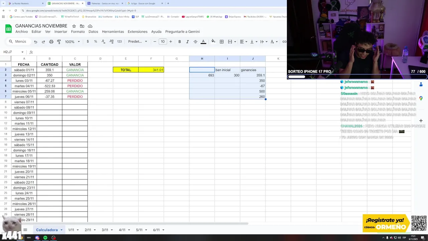Open the Insertar menu
Viewport: 428px width, 241px height.
61,31
